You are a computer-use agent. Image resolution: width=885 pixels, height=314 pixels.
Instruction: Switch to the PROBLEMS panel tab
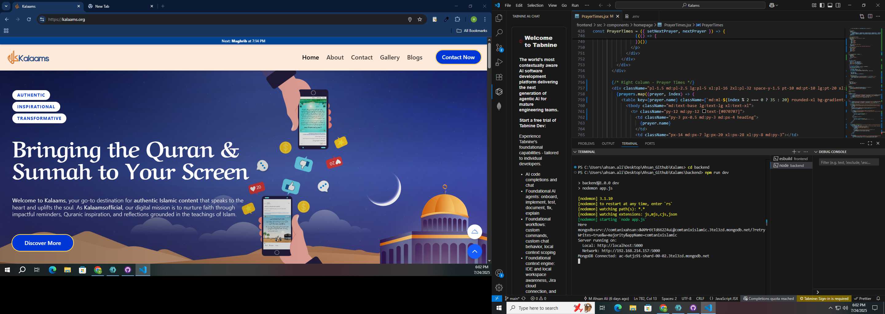pos(586,144)
